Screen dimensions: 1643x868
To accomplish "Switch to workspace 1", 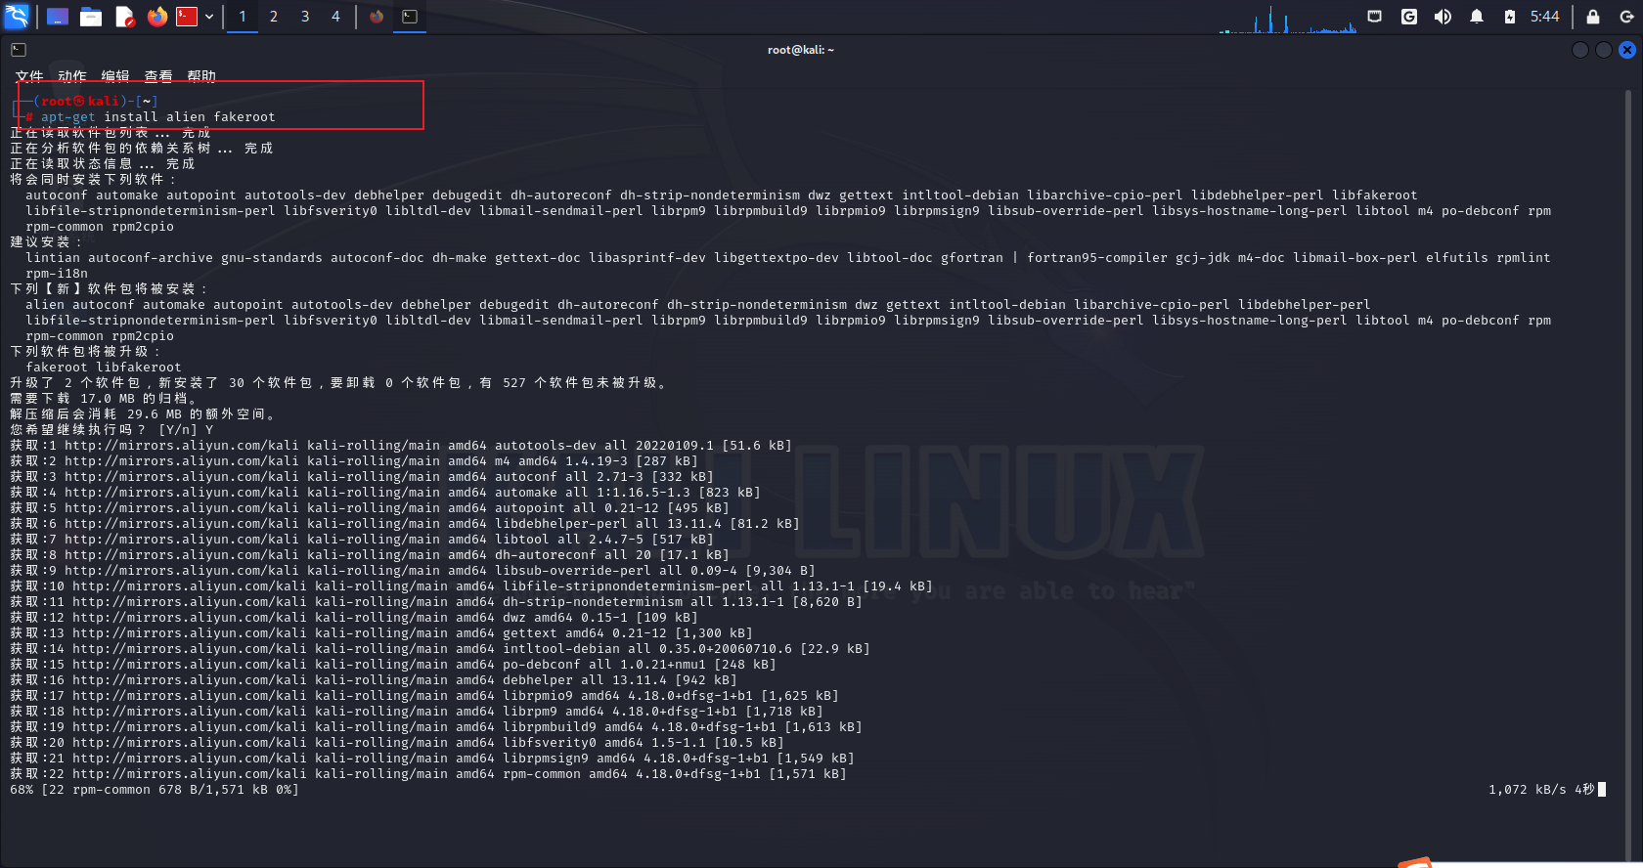I will click(243, 17).
